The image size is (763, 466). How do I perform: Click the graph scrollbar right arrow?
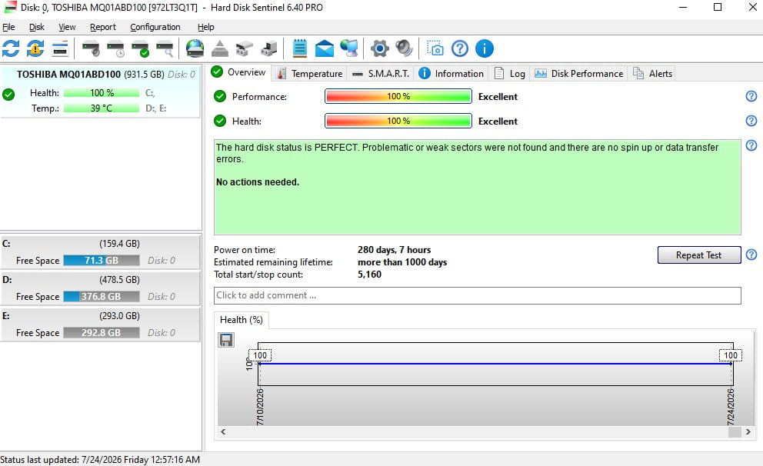coord(748,432)
